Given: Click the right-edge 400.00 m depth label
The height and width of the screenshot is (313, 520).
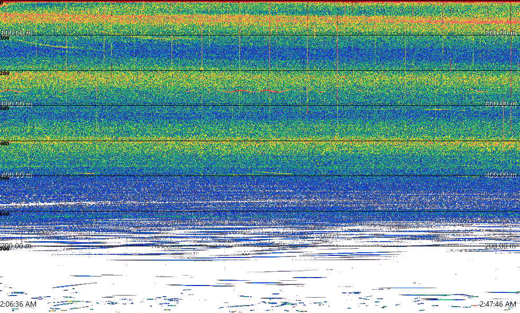Looking at the screenshot, I should coord(501,174).
